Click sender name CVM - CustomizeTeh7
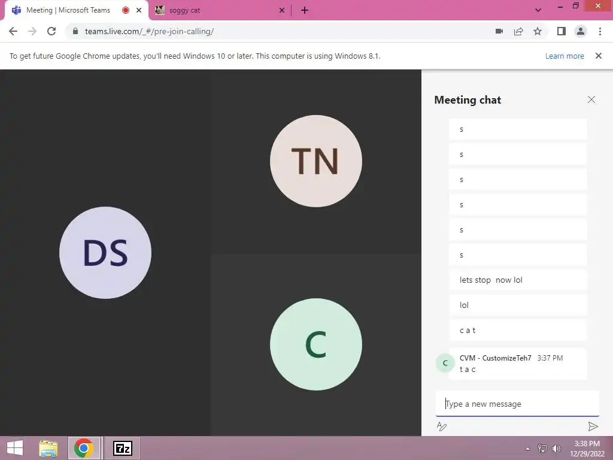Screen dimensions: 613x460 495,358
